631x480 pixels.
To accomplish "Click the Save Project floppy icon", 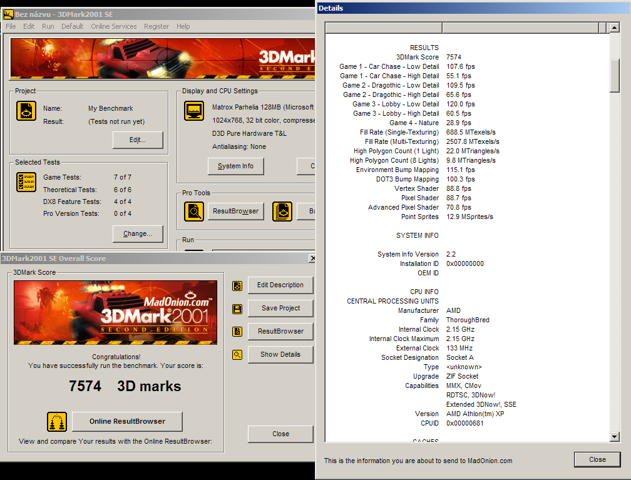I will coord(237,309).
